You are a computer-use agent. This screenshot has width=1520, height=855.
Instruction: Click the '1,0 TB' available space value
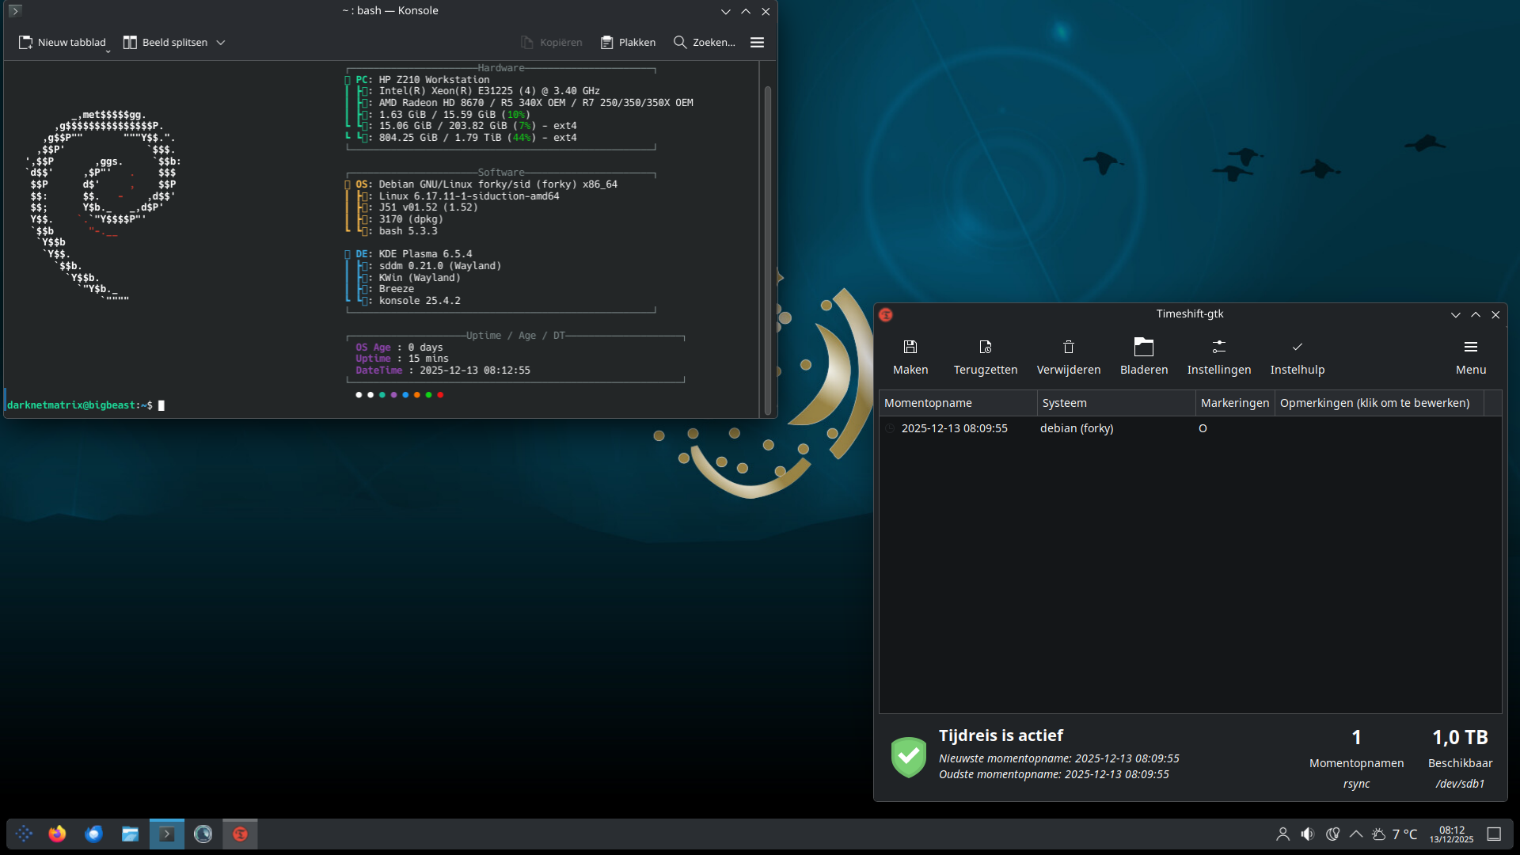click(1460, 737)
